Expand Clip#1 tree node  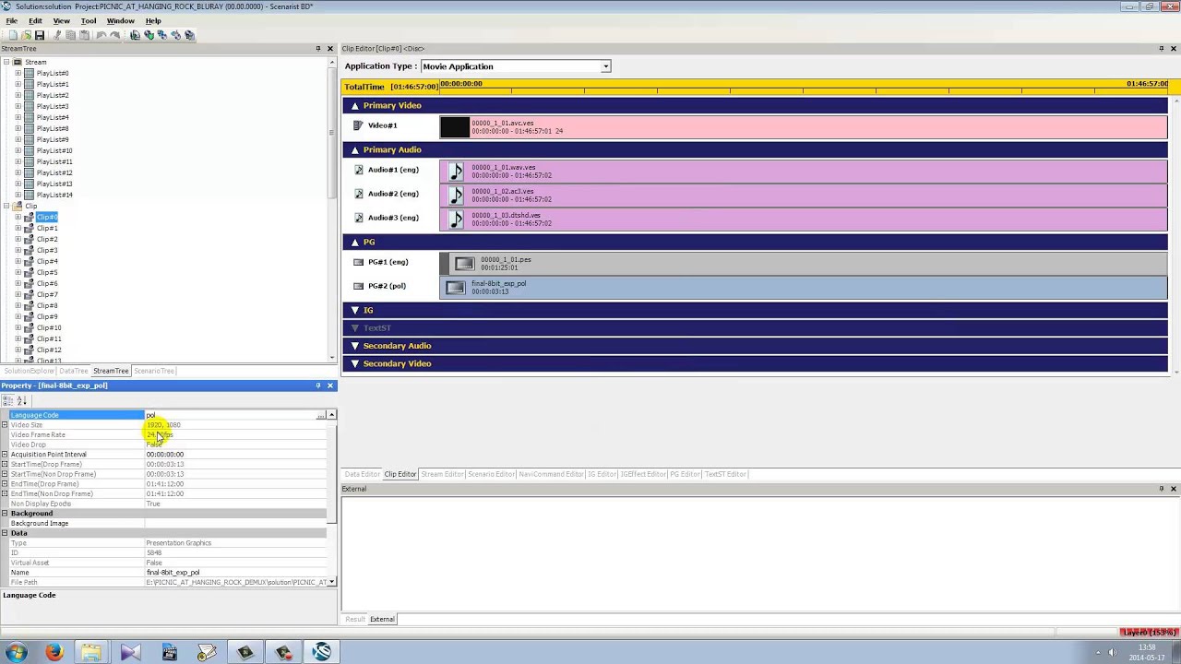point(18,228)
